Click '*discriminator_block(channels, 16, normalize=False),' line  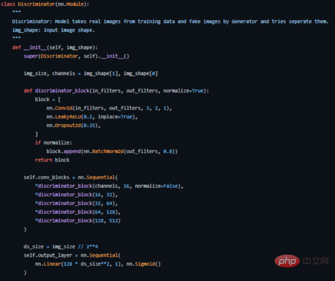[109, 186]
